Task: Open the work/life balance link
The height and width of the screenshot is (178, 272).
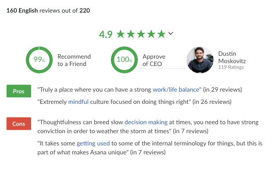Action: [176, 90]
